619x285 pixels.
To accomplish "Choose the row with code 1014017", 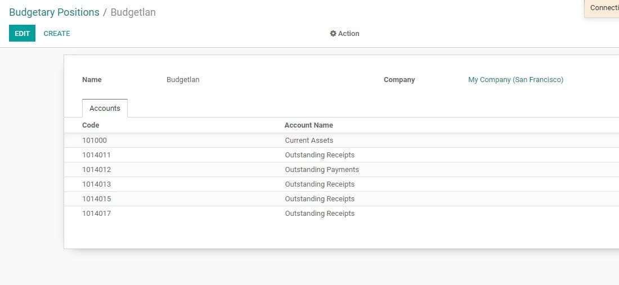I will (x=96, y=214).
